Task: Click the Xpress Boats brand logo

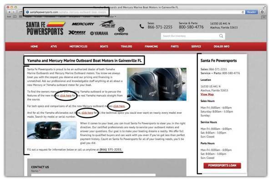Action: [77, 33]
